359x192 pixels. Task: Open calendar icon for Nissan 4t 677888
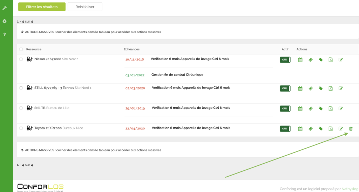tap(300, 60)
